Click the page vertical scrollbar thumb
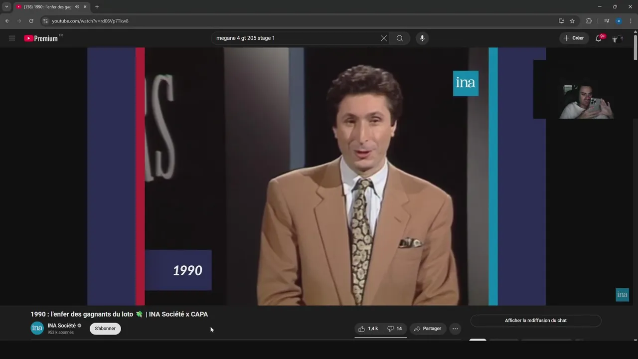 point(635,47)
